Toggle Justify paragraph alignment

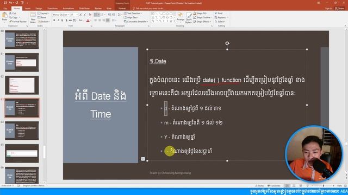108,21
